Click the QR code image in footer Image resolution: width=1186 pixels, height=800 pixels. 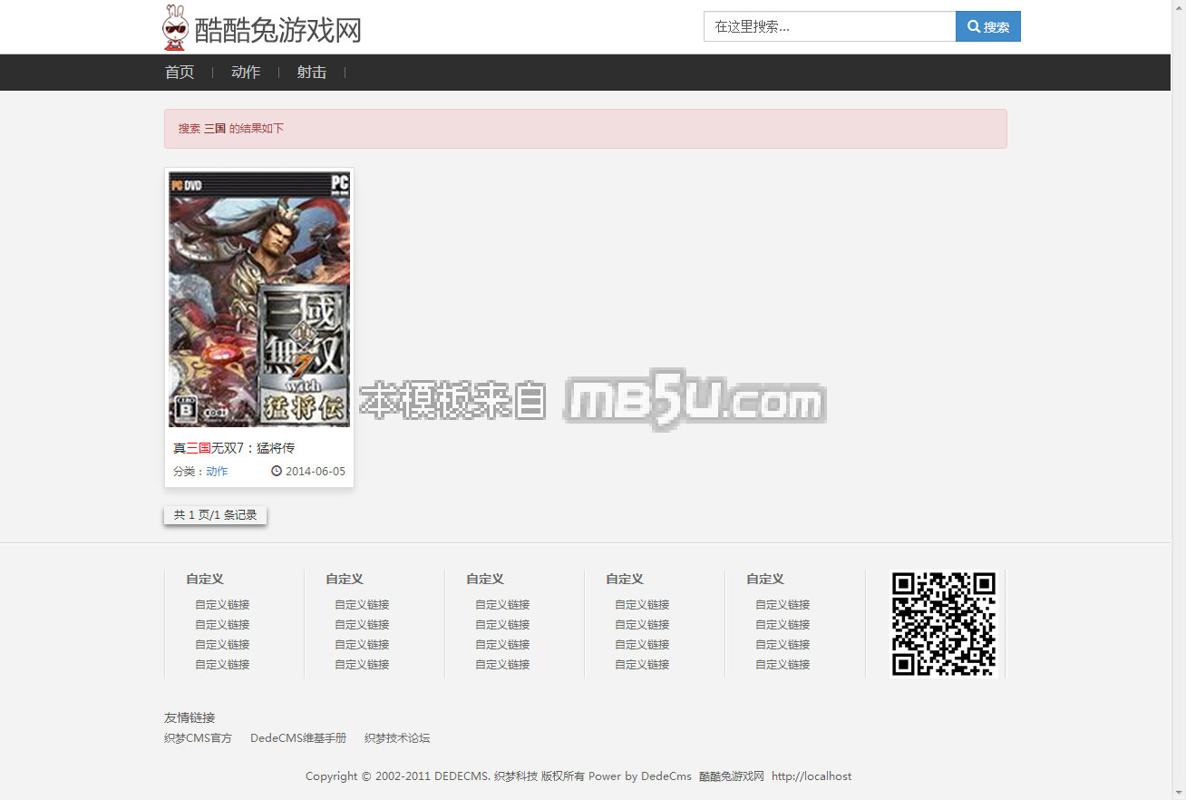click(x=943, y=624)
